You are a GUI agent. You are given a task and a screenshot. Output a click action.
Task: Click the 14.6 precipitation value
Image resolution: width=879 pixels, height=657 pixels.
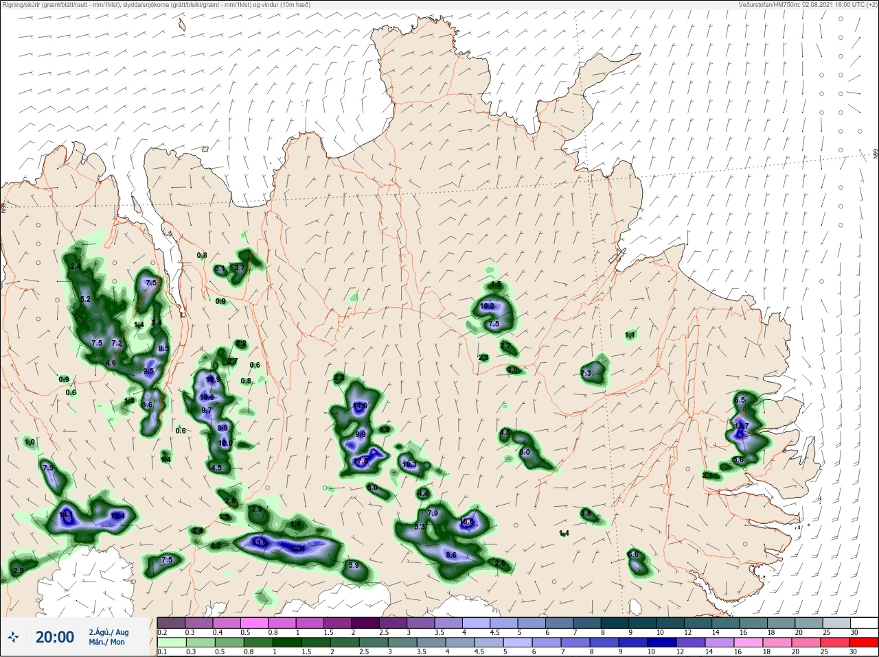coord(360,406)
